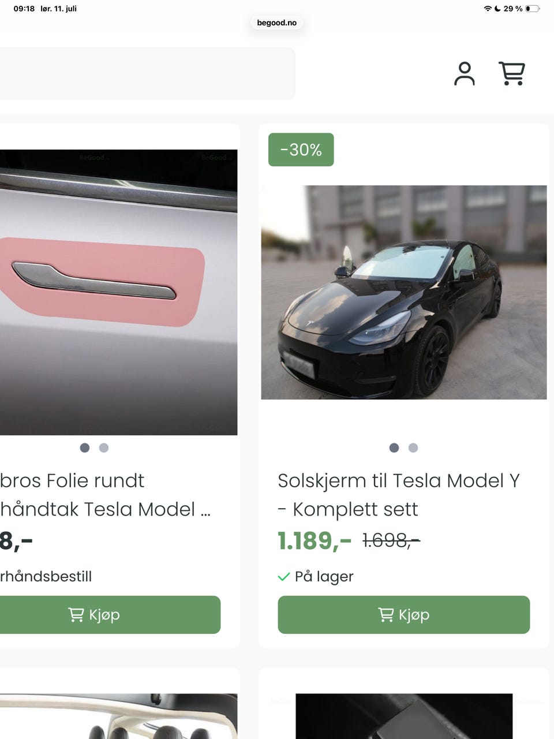Open the shopping cart icon
Viewport: 554px width, 739px height.
click(512, 74)
